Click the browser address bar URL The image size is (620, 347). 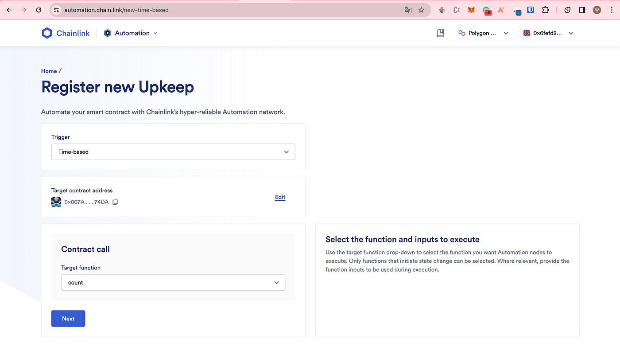[116, 10]
